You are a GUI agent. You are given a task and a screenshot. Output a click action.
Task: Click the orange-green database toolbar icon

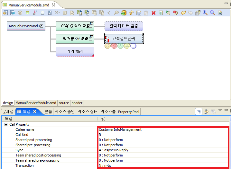pyautogui.click(x=124, y=13)
